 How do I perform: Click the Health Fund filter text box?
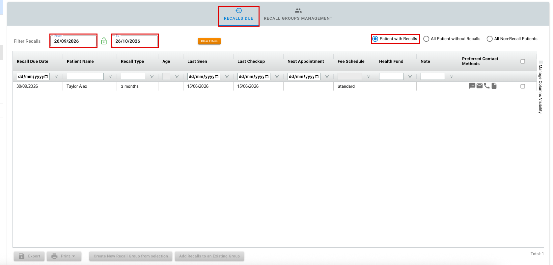coord(391,77)
